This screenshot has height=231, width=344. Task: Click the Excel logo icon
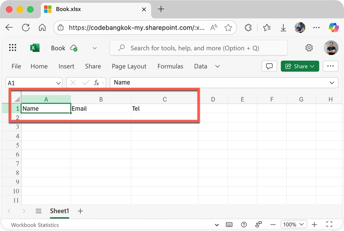[35, 48]
